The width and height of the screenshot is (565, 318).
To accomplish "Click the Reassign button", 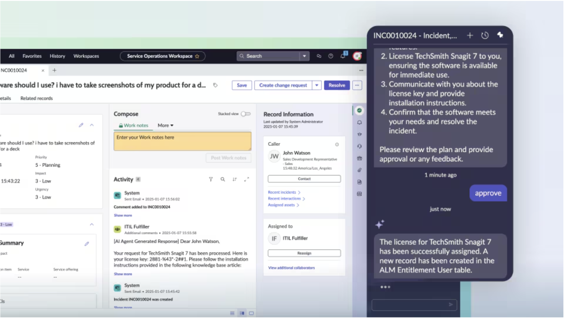I will pyautogui.click(x=304, y=253).
